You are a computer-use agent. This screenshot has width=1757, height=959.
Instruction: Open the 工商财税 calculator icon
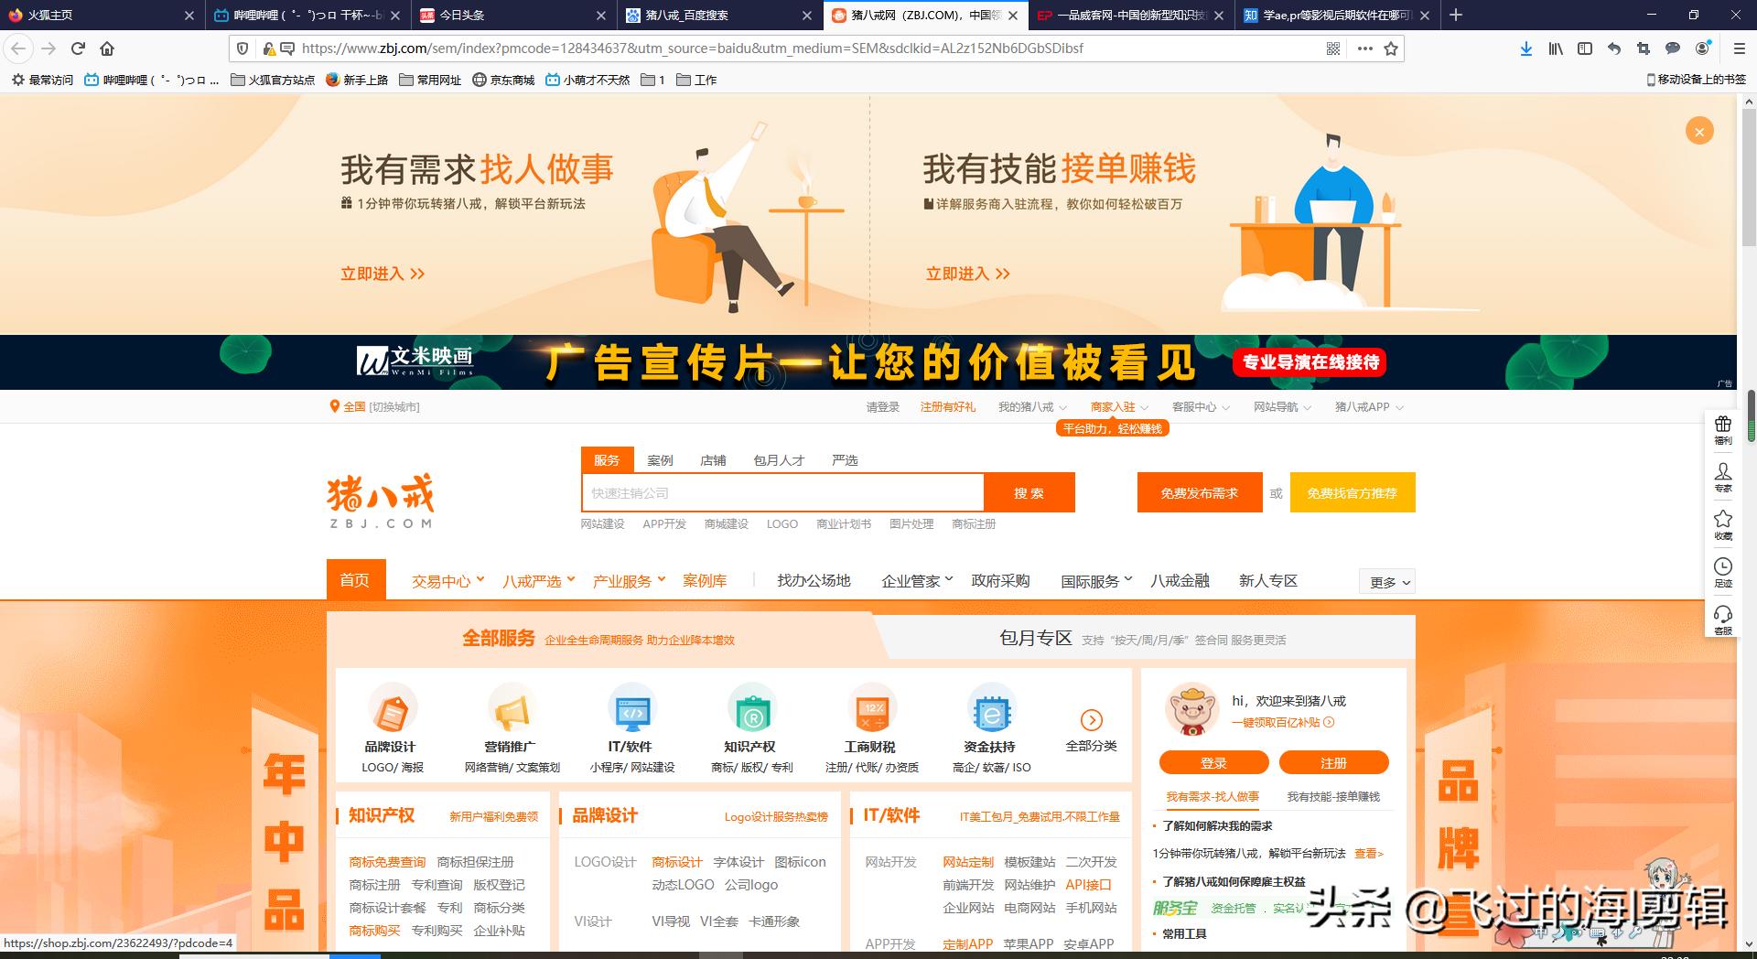coord(872,712)
